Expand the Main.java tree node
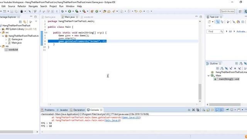Viewport: 247px width, 139px height. pyautogui.click(x=6, y=43)
